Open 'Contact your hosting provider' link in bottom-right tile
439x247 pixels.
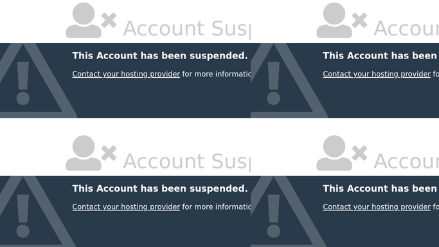377,206
